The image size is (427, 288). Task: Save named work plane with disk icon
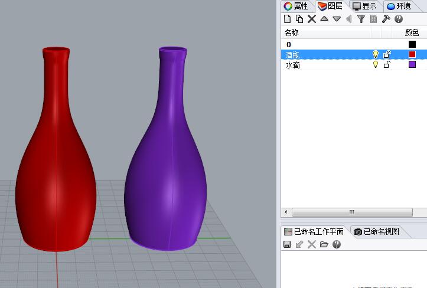[x=287, y=244]
